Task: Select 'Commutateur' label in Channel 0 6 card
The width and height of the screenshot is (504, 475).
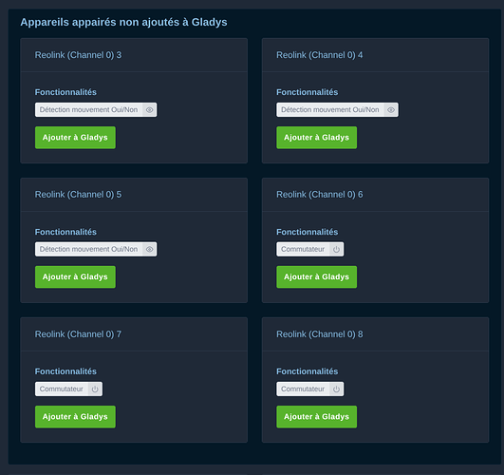Action: (303, 249)
